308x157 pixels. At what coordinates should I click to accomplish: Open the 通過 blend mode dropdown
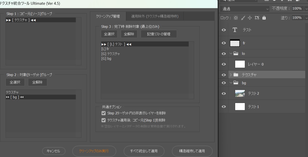[x=245, y=9]
